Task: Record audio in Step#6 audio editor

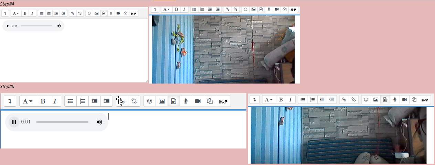Action: 186,101
